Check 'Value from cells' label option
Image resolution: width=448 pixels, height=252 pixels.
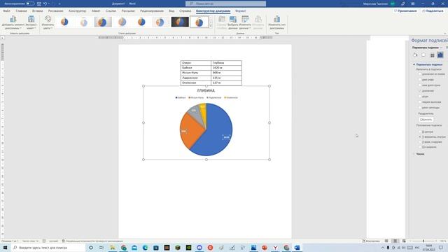pos(420,74)
